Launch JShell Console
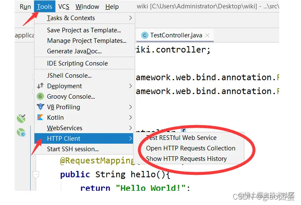 84,76
